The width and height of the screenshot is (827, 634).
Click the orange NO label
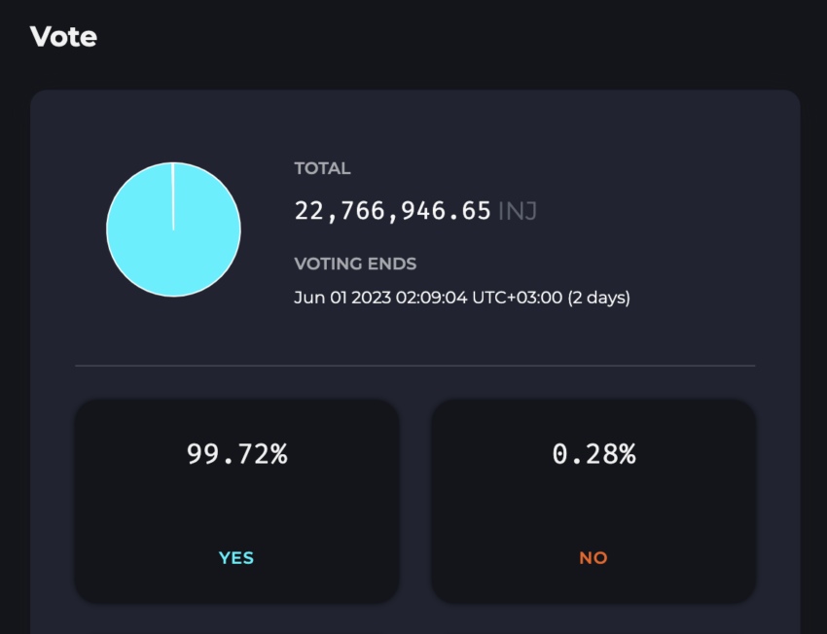(x=593, y=557)
